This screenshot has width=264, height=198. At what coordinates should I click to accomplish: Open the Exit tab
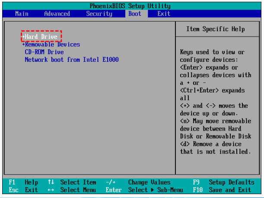[164, 14]
